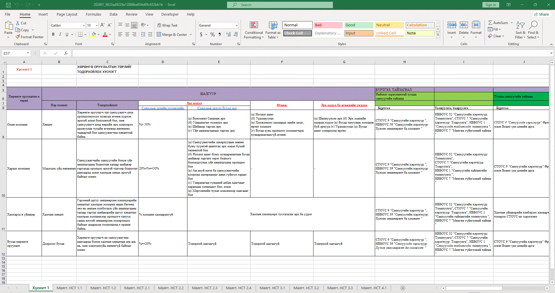
Task: Click the Increase Decimal icon
Action: (228, 34)
